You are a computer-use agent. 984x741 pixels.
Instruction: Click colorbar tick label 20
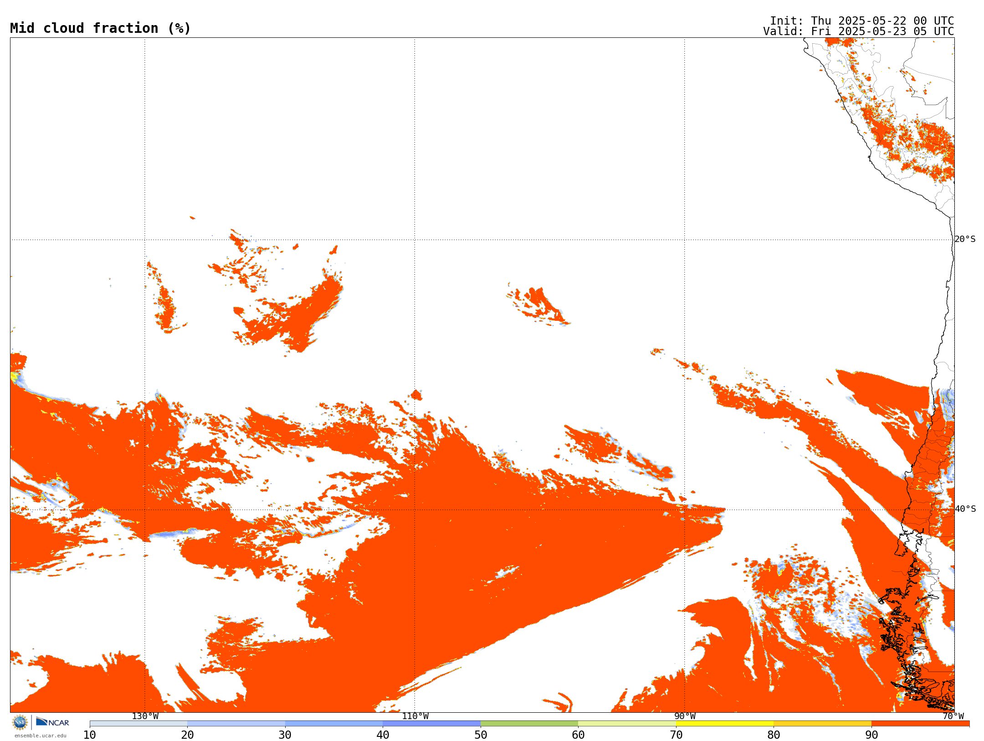tap(187, 735)
